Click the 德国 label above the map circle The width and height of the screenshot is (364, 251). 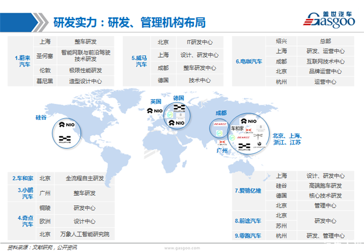point(178,98)
